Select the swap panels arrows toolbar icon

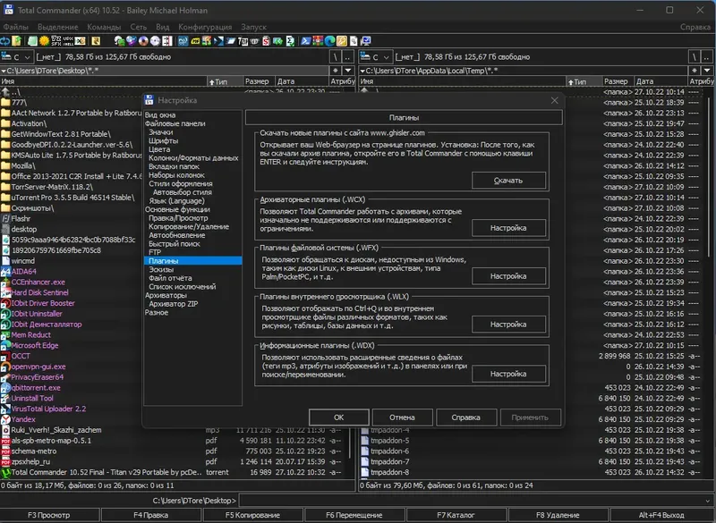click(6, 43)
